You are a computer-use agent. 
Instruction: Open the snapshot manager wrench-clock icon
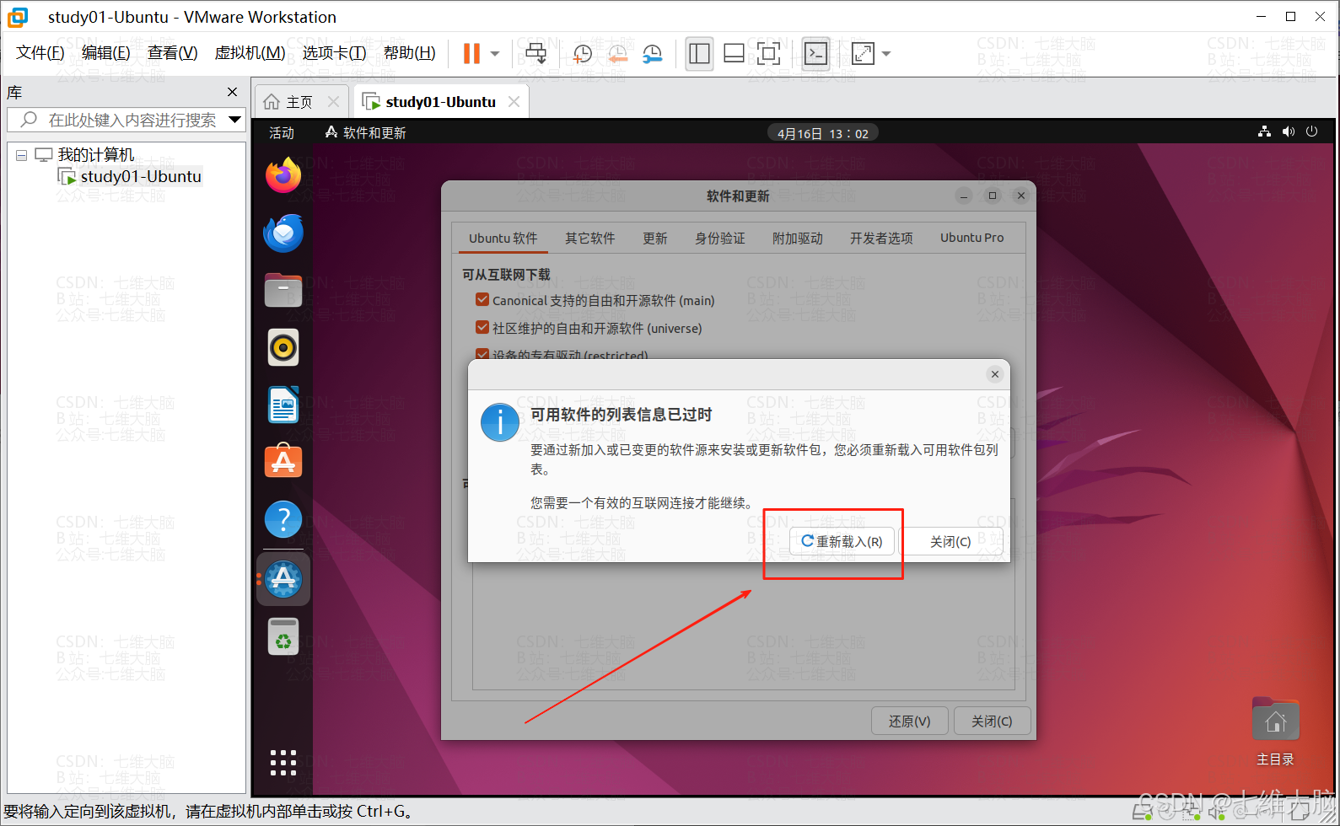click(x=652, y=54)
